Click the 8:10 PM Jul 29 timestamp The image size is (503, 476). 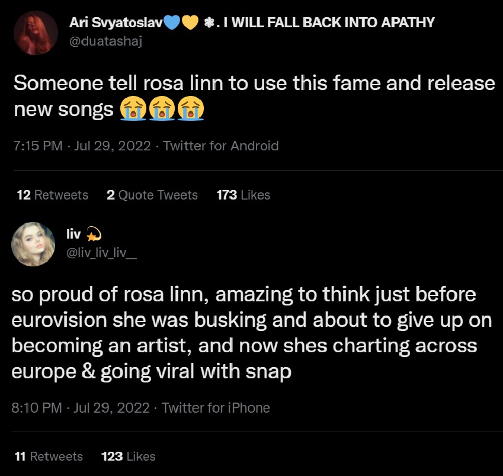(x=81, y=408)
